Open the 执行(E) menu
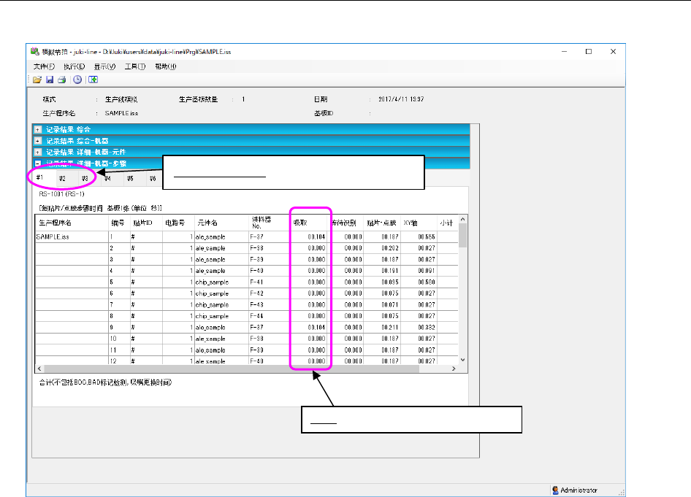Viewport: 691px width, 497px height. point(74,66)
